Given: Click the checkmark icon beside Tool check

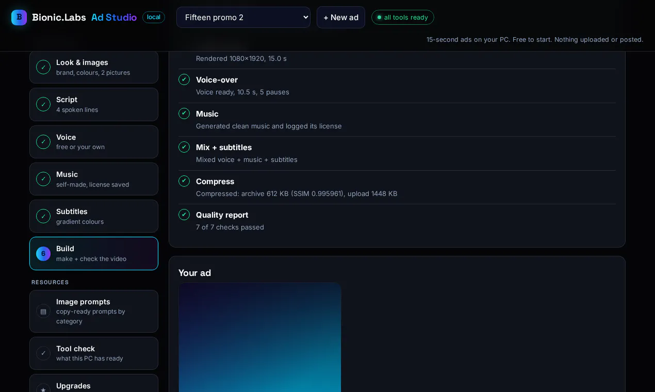Looking at the screenshot, I should pyautogui.click(x=43, y=353).
